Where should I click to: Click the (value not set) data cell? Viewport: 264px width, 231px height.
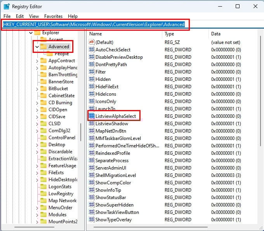coord(226,42)
